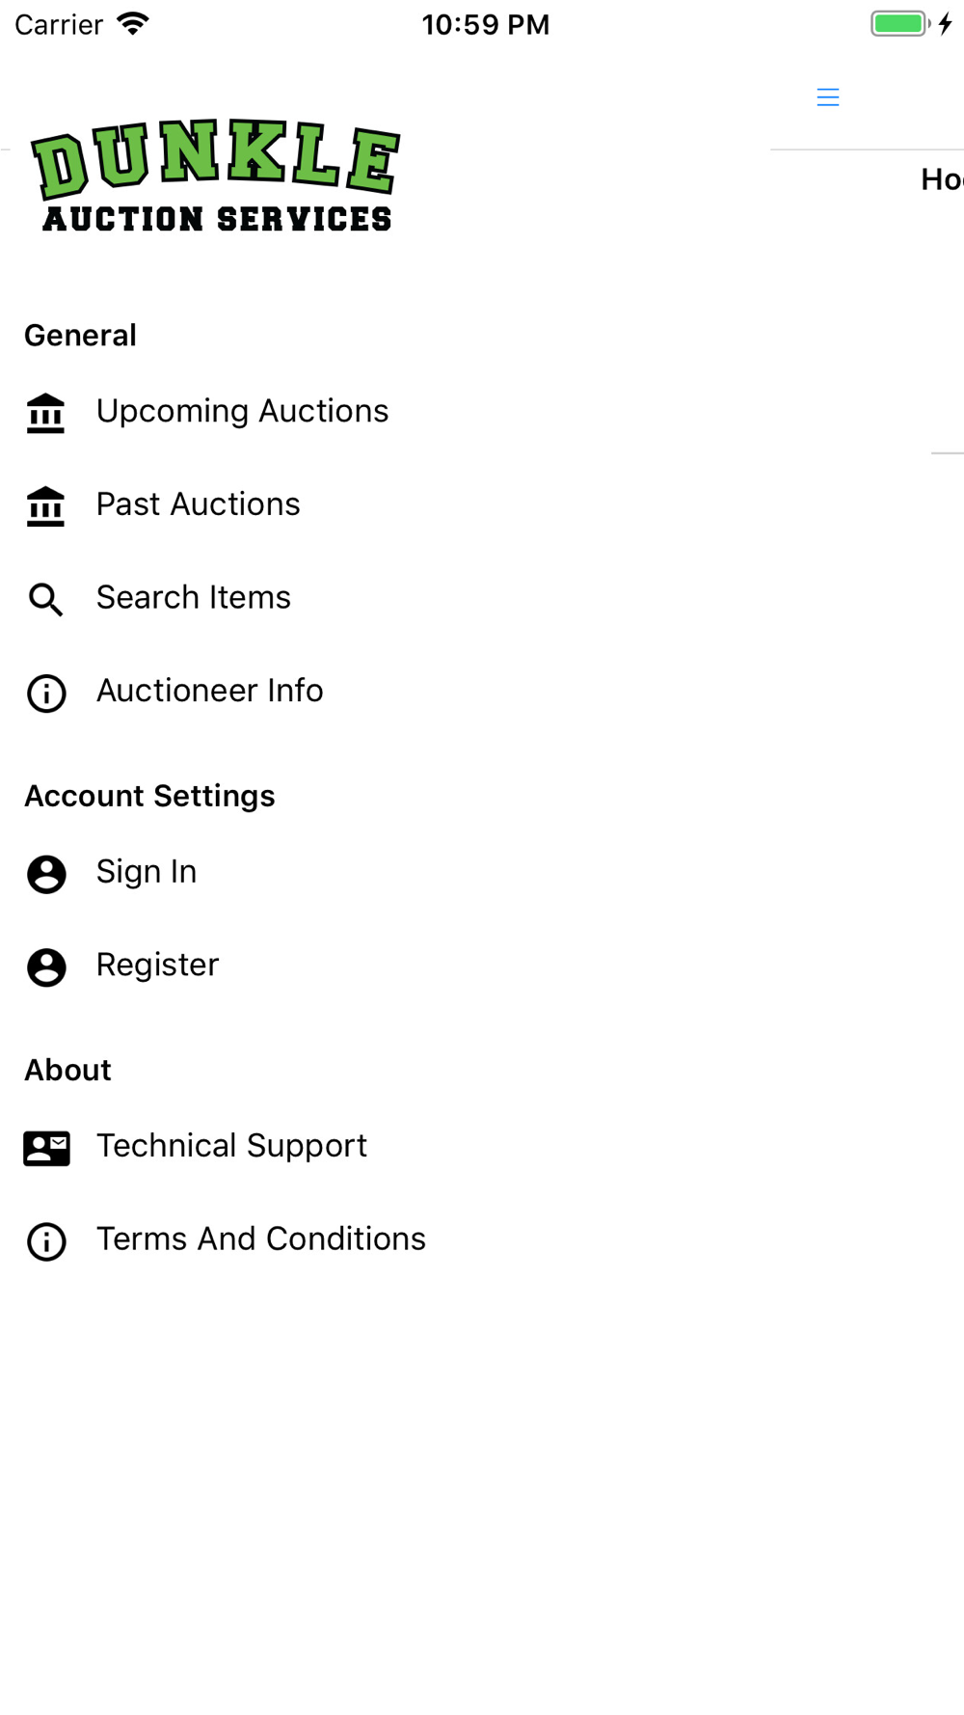Choose Register from Account Settings
The height and width of the screenshot is (1715, 964).
click(157, 965)
